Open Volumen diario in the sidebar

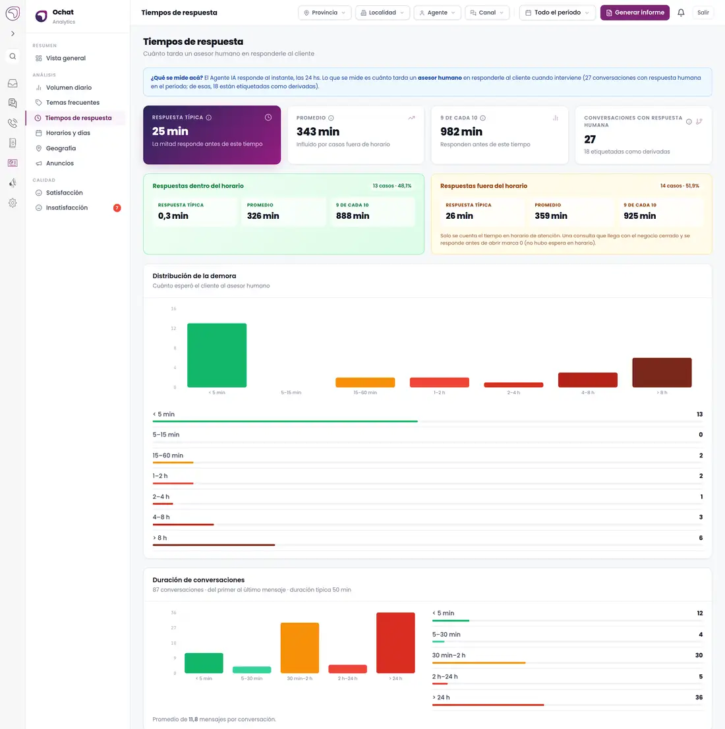pos(75,88)
